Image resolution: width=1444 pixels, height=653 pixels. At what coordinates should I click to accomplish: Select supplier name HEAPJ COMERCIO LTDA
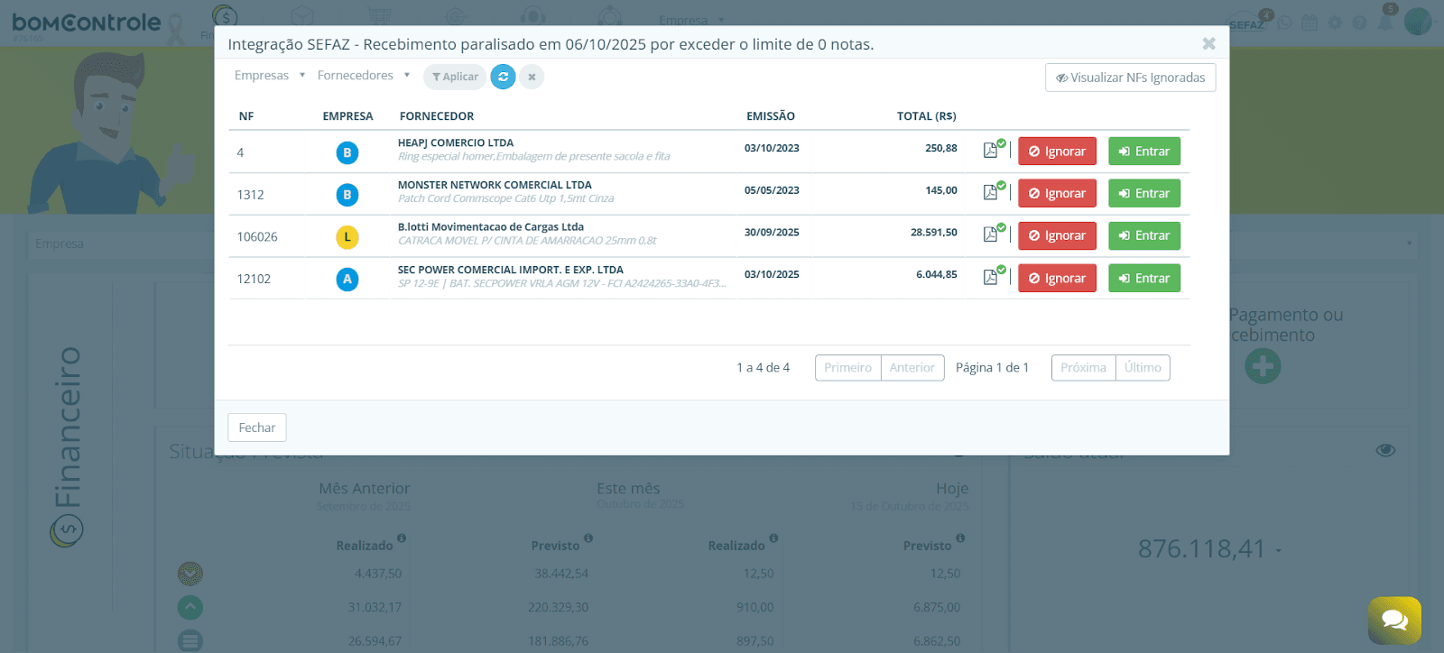(x=456, y=143)
